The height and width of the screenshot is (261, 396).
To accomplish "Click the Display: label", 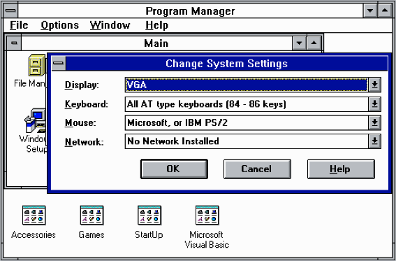I will tap(82, 85).
